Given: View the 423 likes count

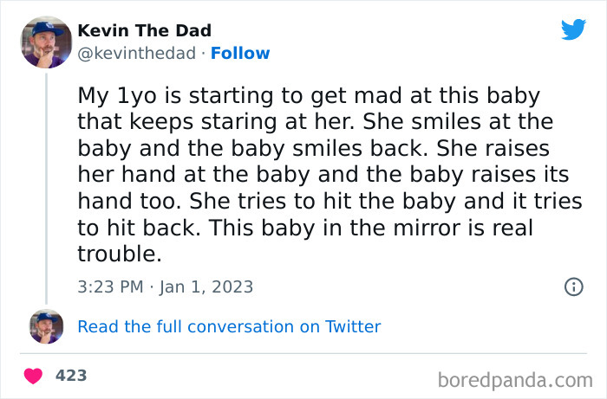Looking at the screenshot, I should (71, 376).
